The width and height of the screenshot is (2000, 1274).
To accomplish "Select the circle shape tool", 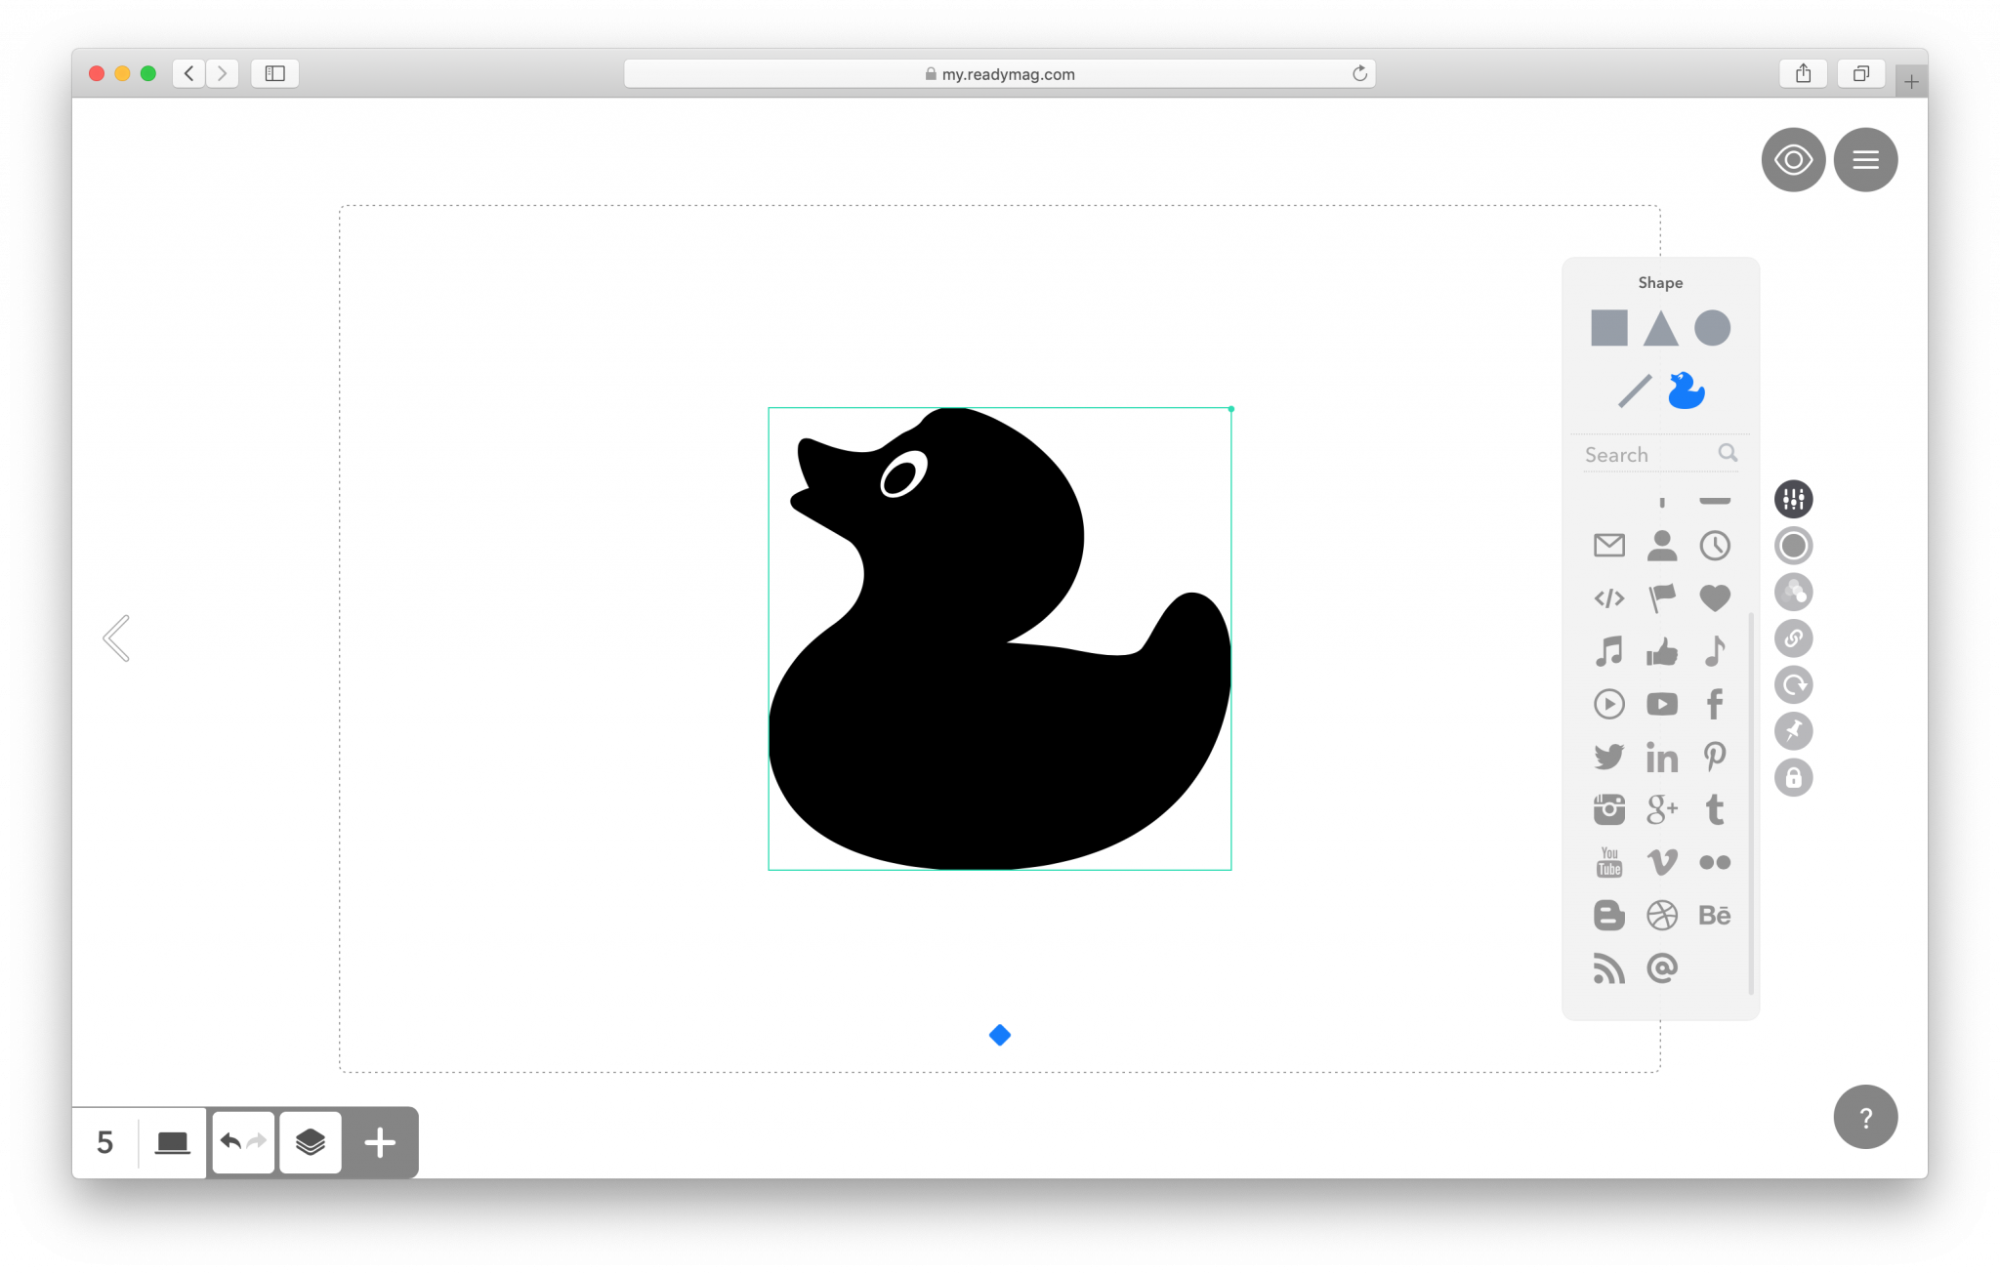I will tap(1713, 328).
